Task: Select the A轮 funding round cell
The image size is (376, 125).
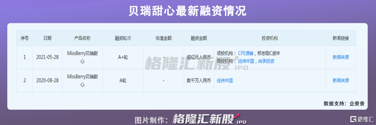Action: [123, 81]
